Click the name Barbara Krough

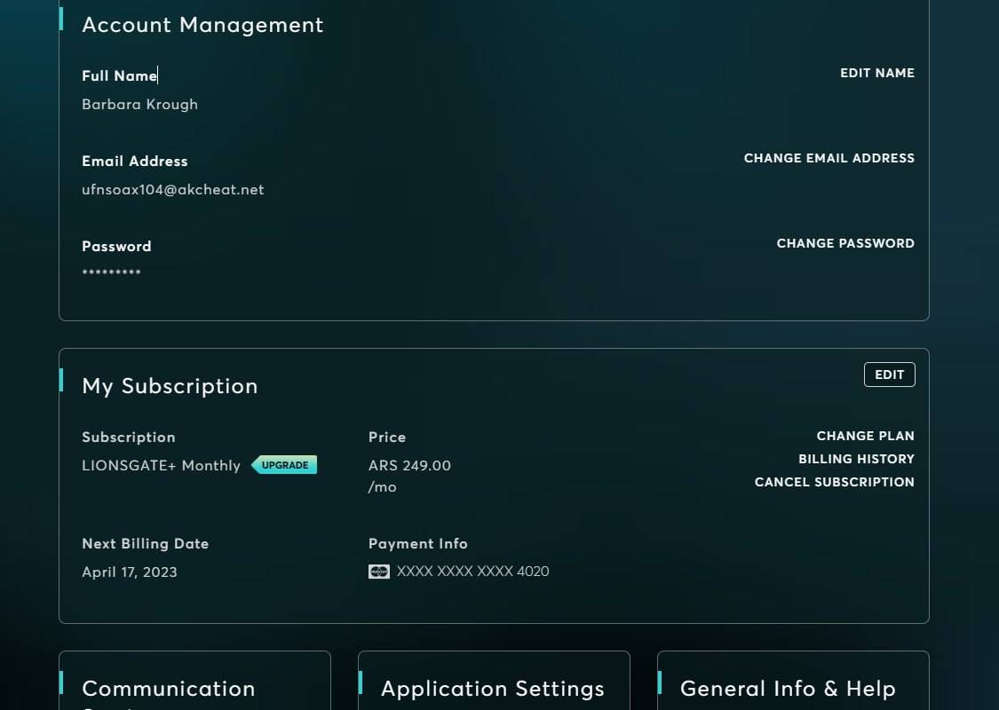tap(139, 105)
